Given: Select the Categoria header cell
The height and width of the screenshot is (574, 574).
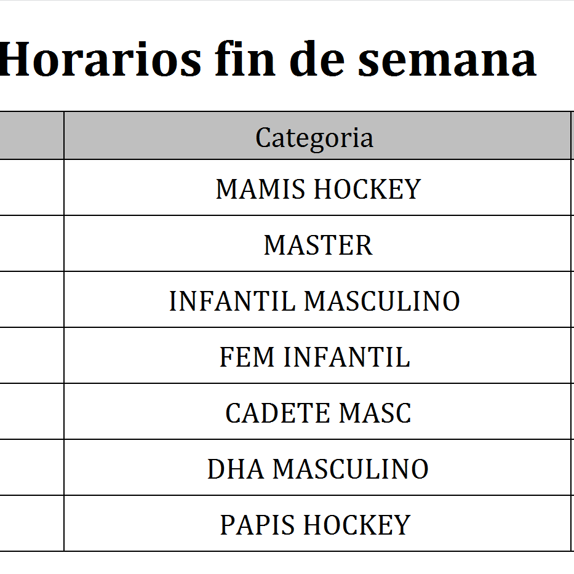Looking at the screenshot, I should point(314,137).
